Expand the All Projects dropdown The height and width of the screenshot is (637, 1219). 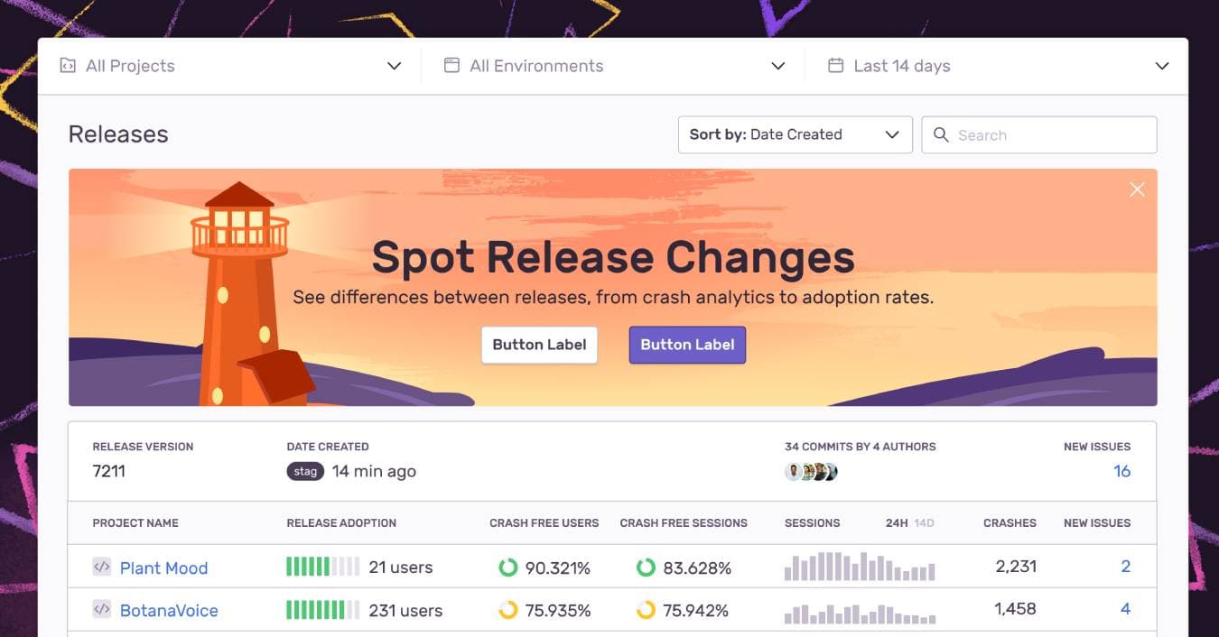(x=394, y=66)
